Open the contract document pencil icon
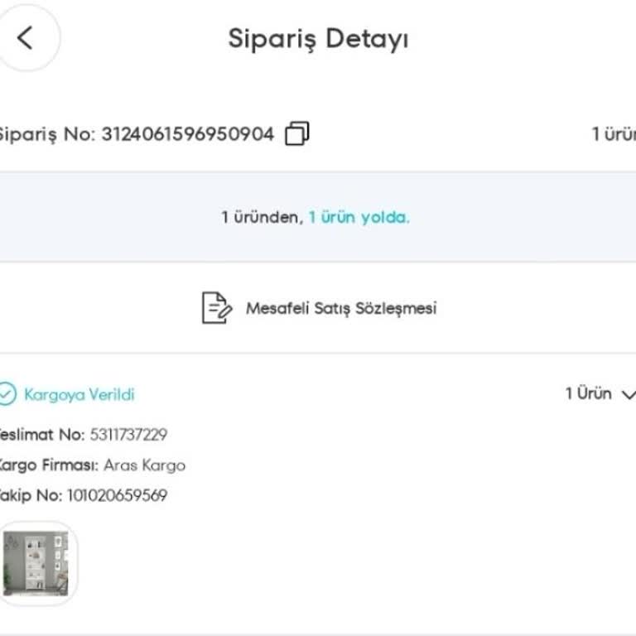636x636 pixels. pyautogui.click(x=217, y=308)
